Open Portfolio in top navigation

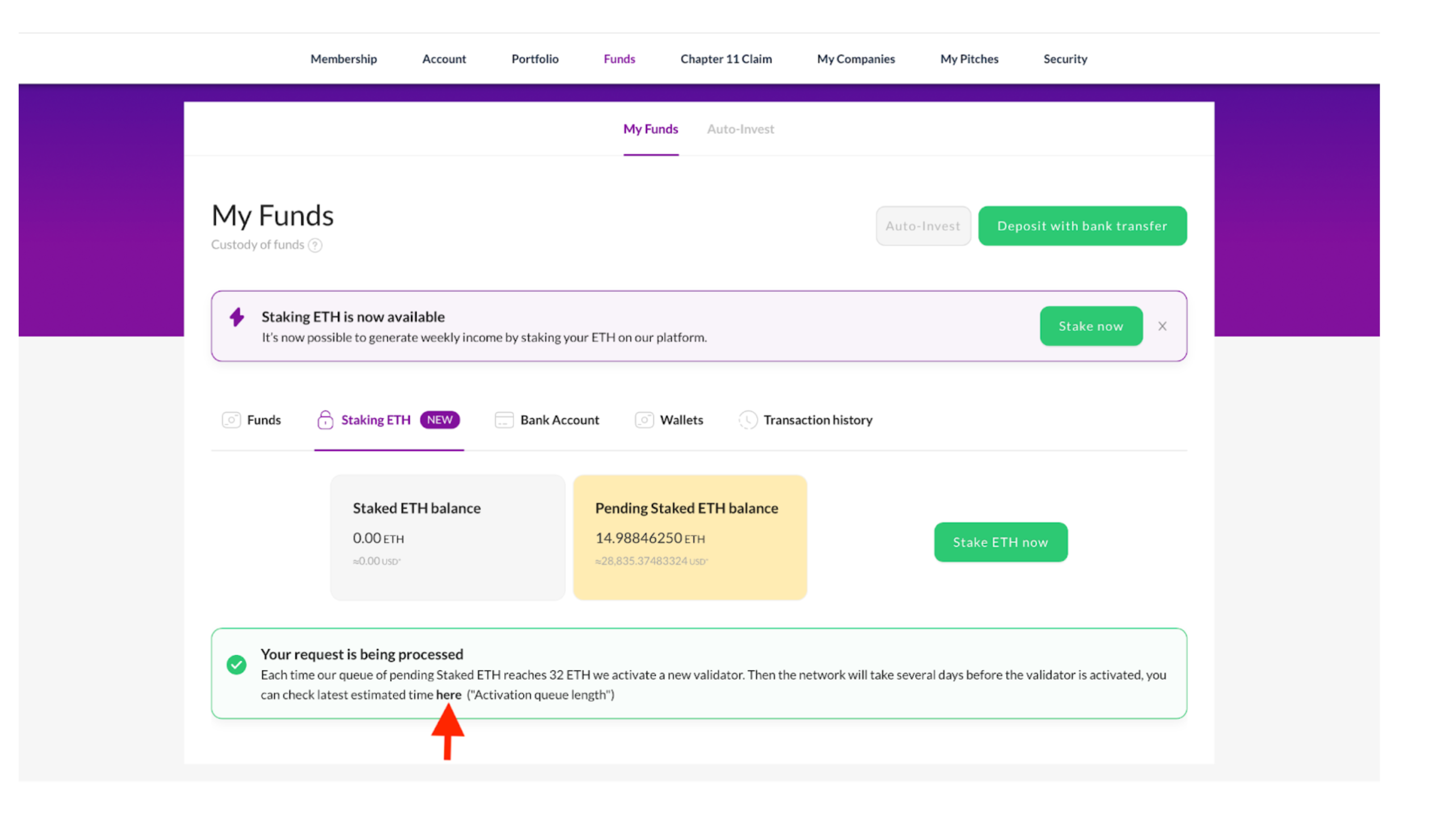coord(534,59)
